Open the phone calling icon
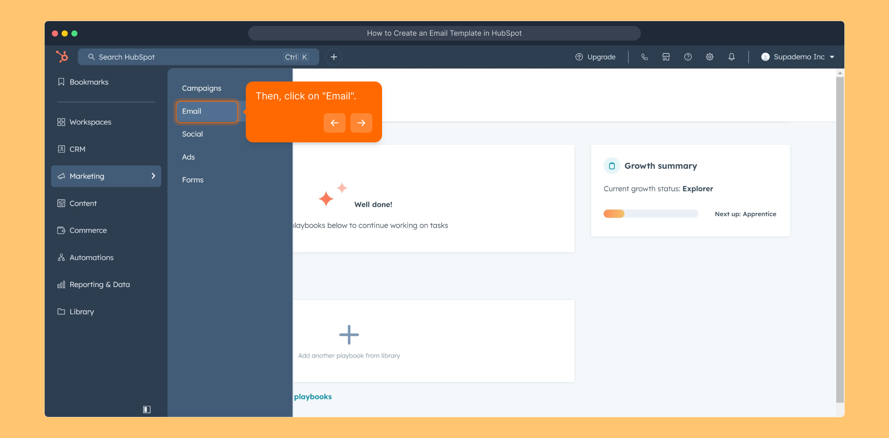 click(644, 57)
